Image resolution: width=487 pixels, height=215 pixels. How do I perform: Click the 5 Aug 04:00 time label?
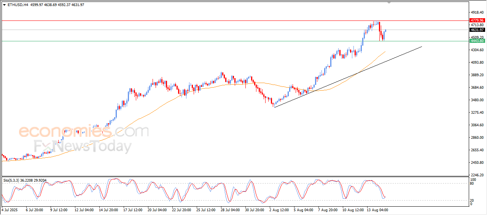coord(303,210)
